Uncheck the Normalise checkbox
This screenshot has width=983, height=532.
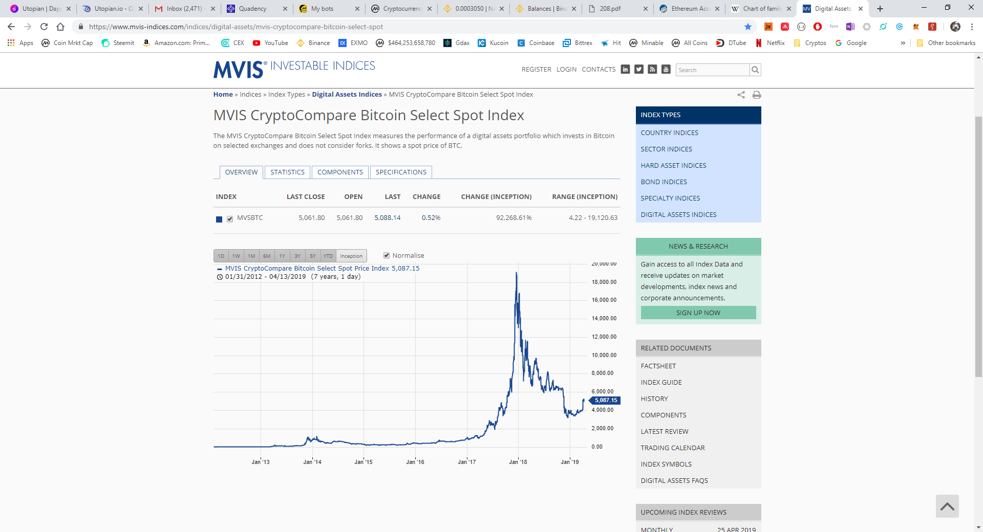[x=387, y=255]
